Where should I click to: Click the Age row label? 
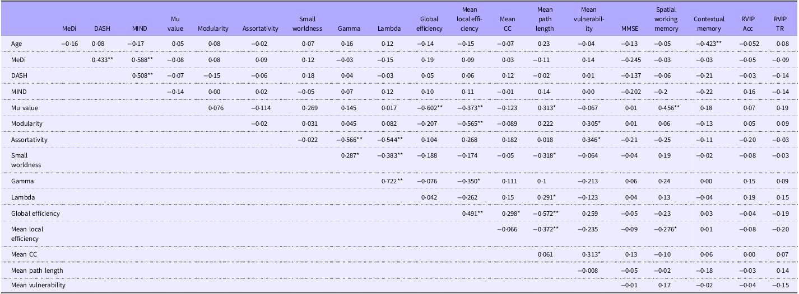[17, 43]
